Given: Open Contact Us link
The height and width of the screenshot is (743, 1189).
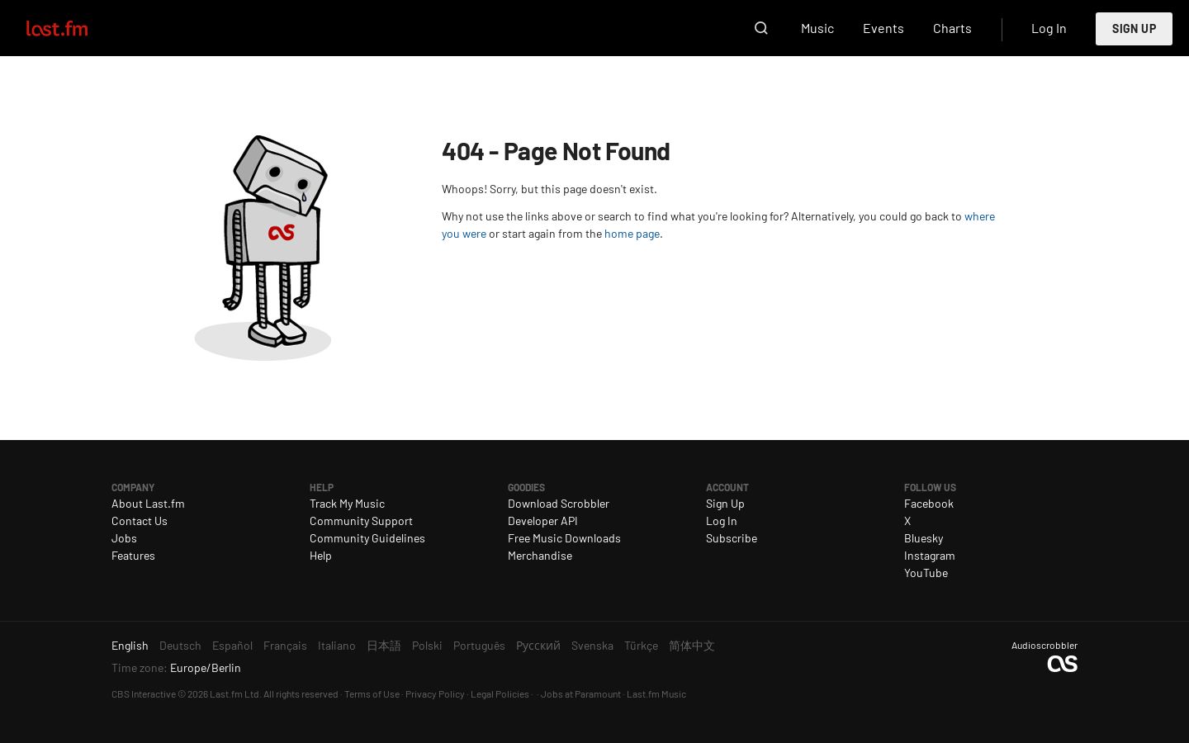Looking at the screenshot, I should click(x=140, y=521).
